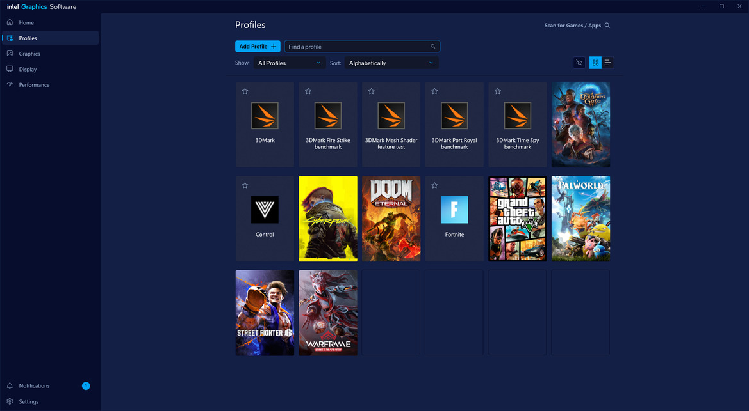The image size is (749, 411).
Task: Open the Show All Profiles dropdown
Action: pos(290,63)
